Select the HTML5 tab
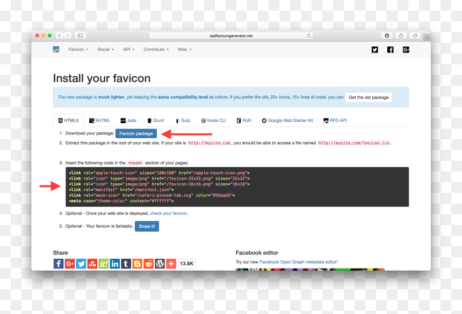Viewport: 462px width, 314px height. [x=68, y=121]
